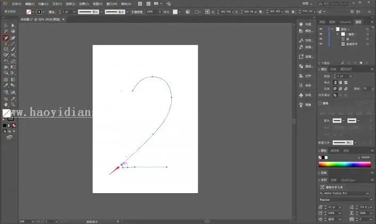Activate the solid color mode button

pyautogui.click(x=5, y=126)
